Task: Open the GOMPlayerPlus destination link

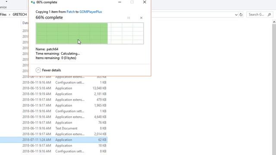Action: tap(91, 12)
